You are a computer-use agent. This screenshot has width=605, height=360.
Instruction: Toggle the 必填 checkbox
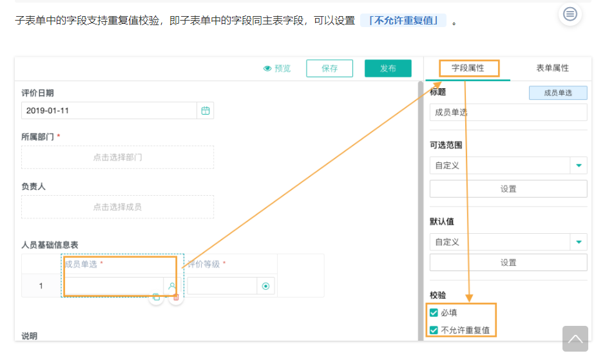pos(434,313)
